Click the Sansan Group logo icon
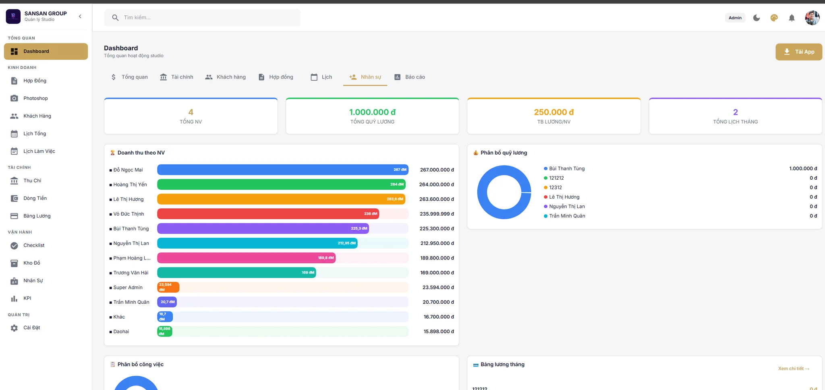825x390 pixels. click(x=13, y=17)
